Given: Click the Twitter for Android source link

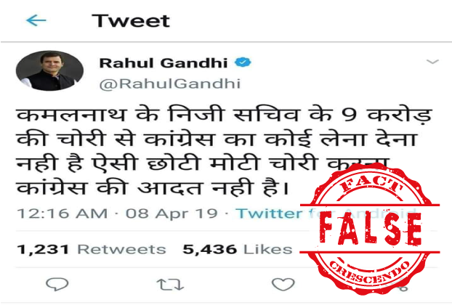Looking at the screenshot, I should (326, 213).
